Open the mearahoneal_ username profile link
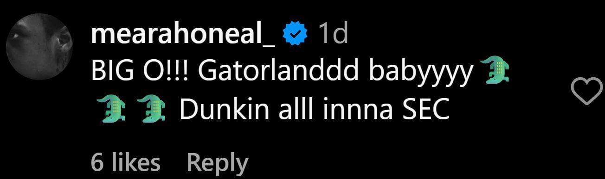 (184, 35)
